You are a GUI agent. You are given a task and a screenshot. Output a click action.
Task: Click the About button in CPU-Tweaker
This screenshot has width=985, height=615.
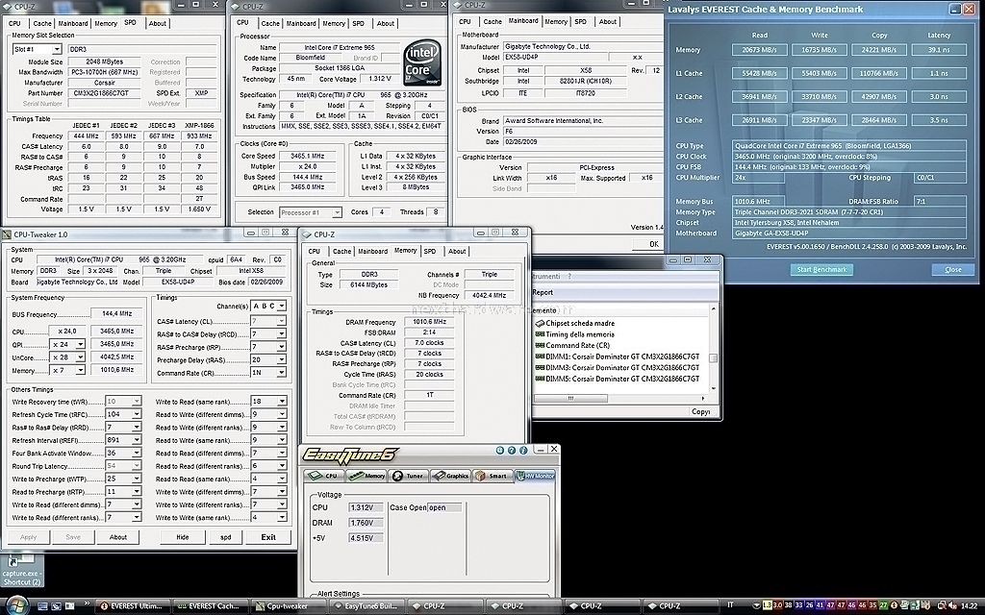point(118,537)
